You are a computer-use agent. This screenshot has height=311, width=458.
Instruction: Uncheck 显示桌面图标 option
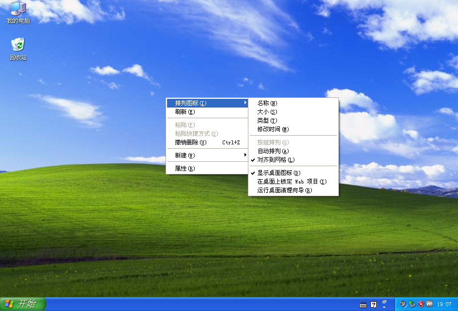[293, 173]
